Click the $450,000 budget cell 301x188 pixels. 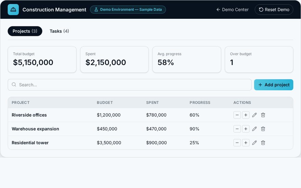click(x=107, y=129)
